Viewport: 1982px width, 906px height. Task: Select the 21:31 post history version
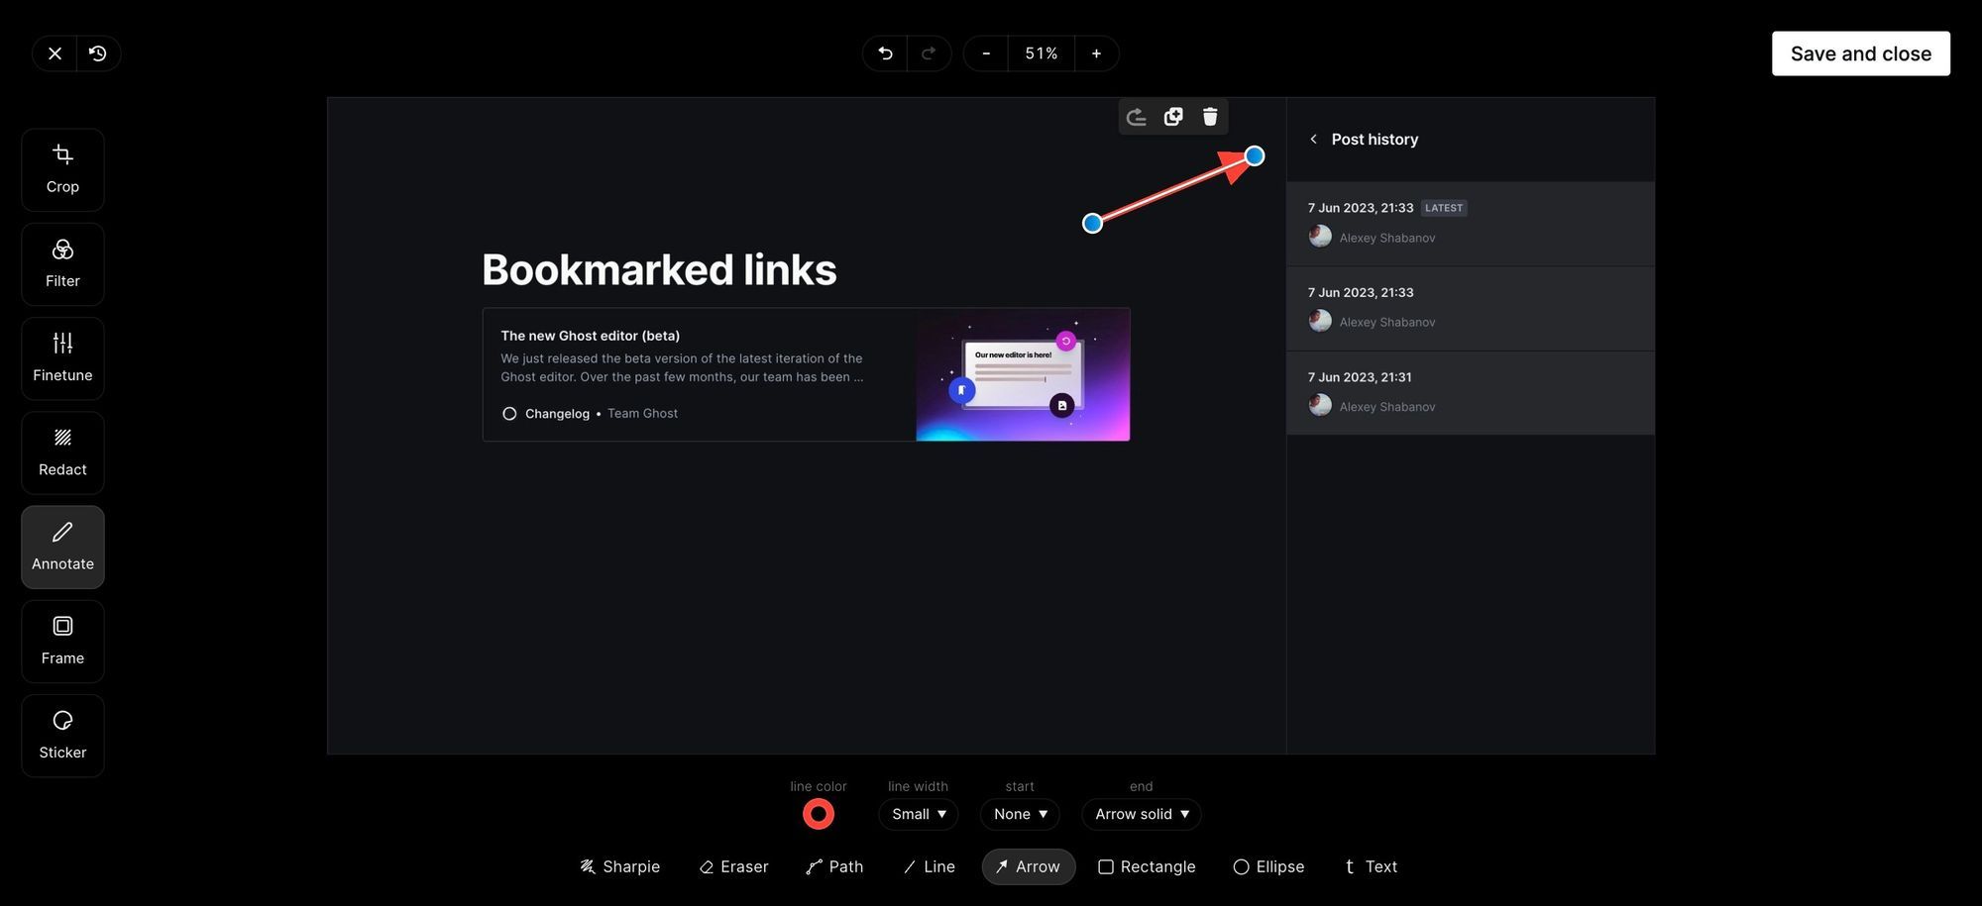tap(1470, 389)
